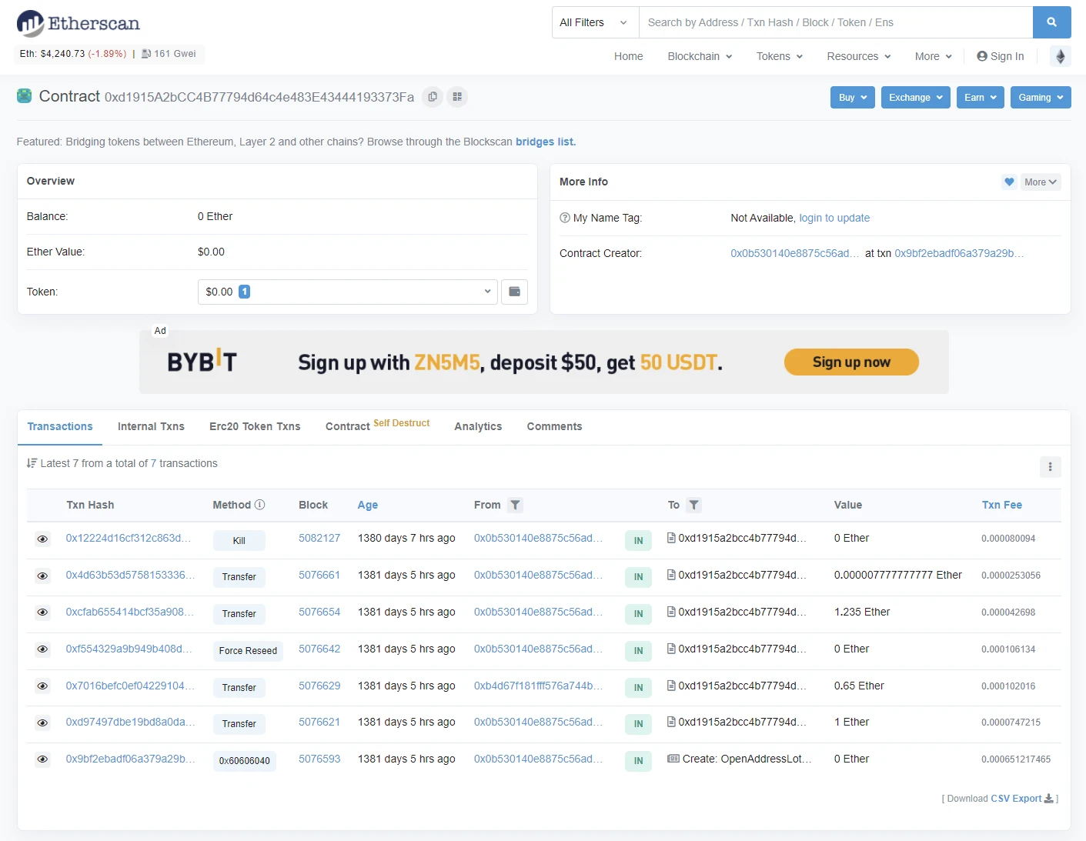Click the Method column info icon

(x=260, y=505)
